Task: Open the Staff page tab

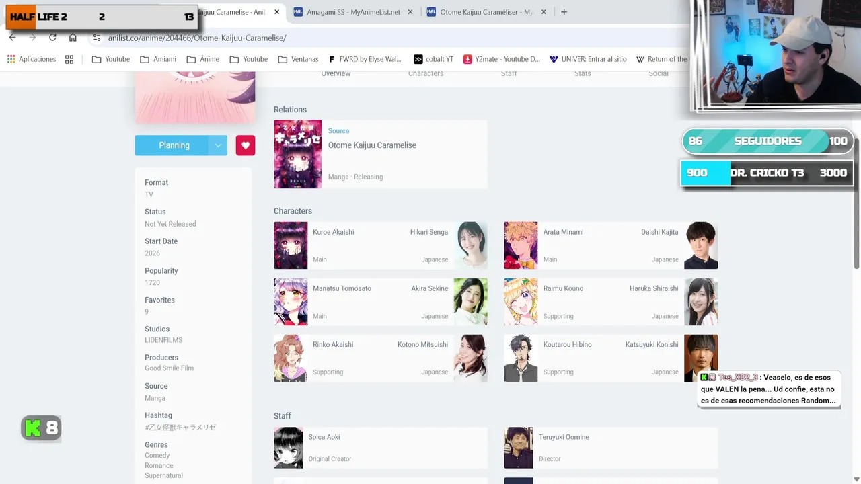Action: click(509, 73)
